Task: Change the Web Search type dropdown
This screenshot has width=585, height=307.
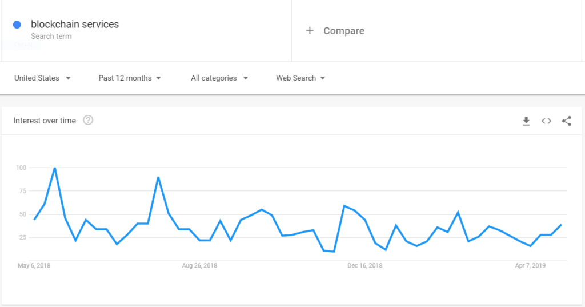Action: point(300,78)
